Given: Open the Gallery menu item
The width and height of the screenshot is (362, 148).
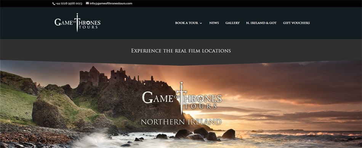Looking at the screenshot, I should 232,23.
